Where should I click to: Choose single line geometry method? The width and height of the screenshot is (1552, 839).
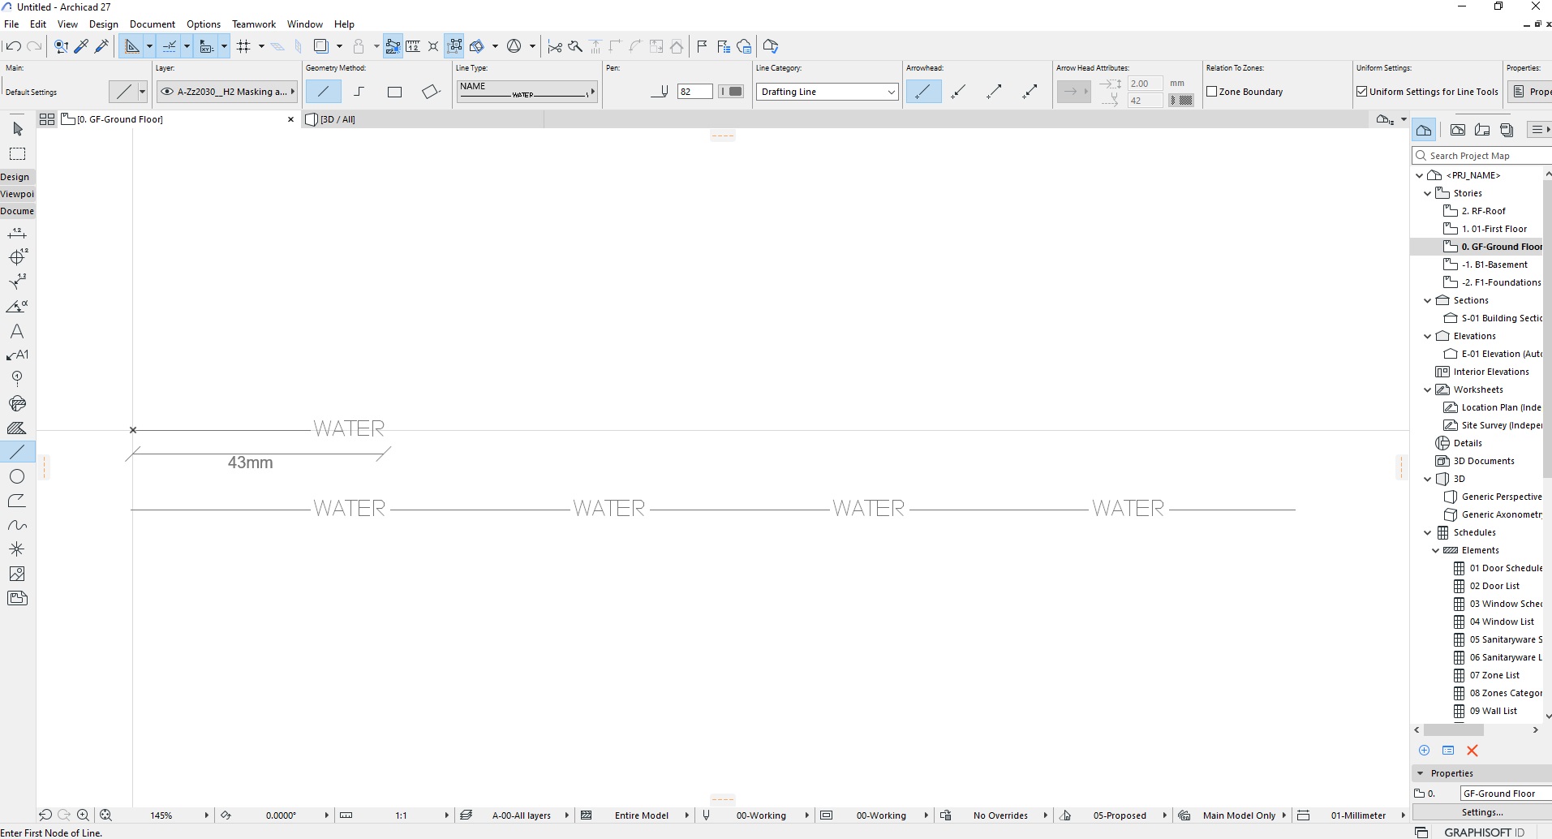324,92
